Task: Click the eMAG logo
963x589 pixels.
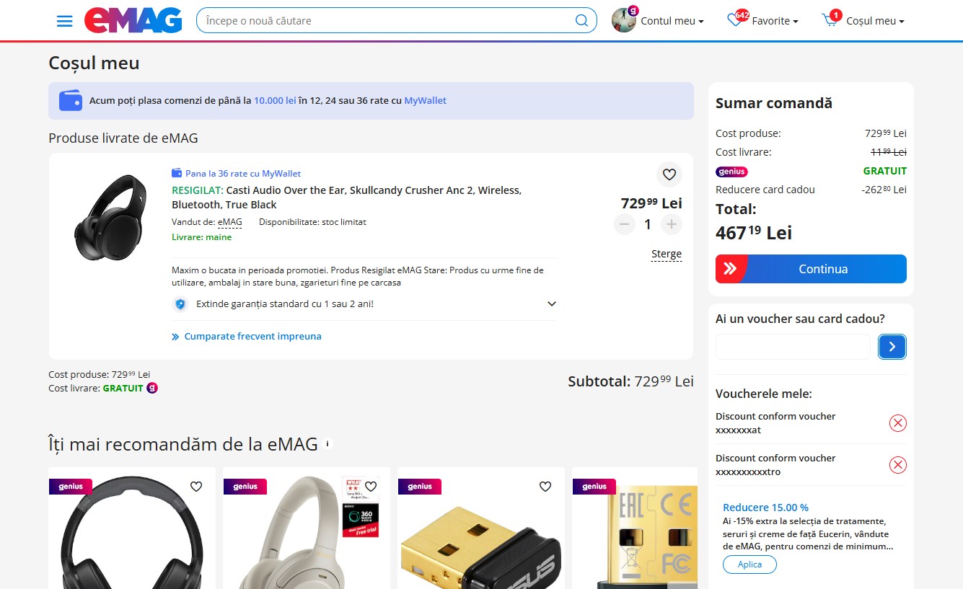Action: (133, 20)
